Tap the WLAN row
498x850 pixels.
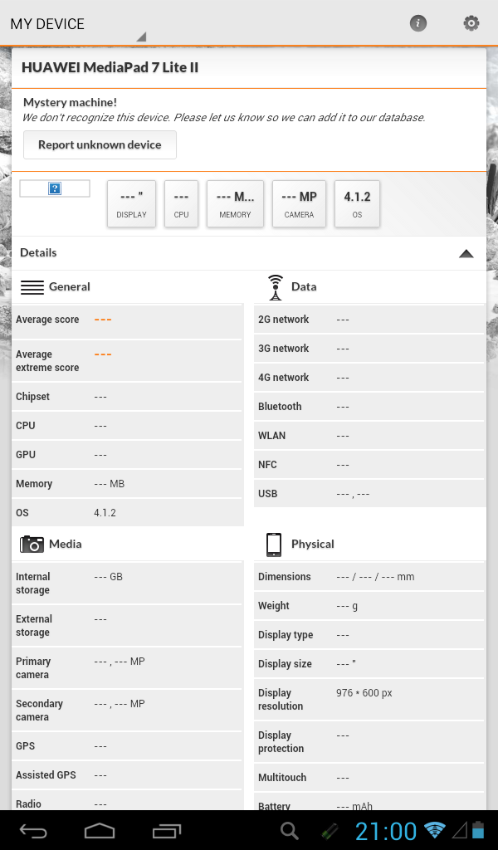point(369,436)
